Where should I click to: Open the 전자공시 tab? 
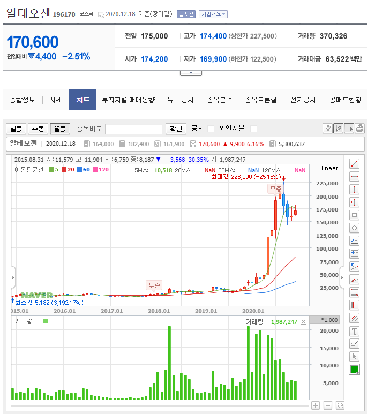click(303, 100)
